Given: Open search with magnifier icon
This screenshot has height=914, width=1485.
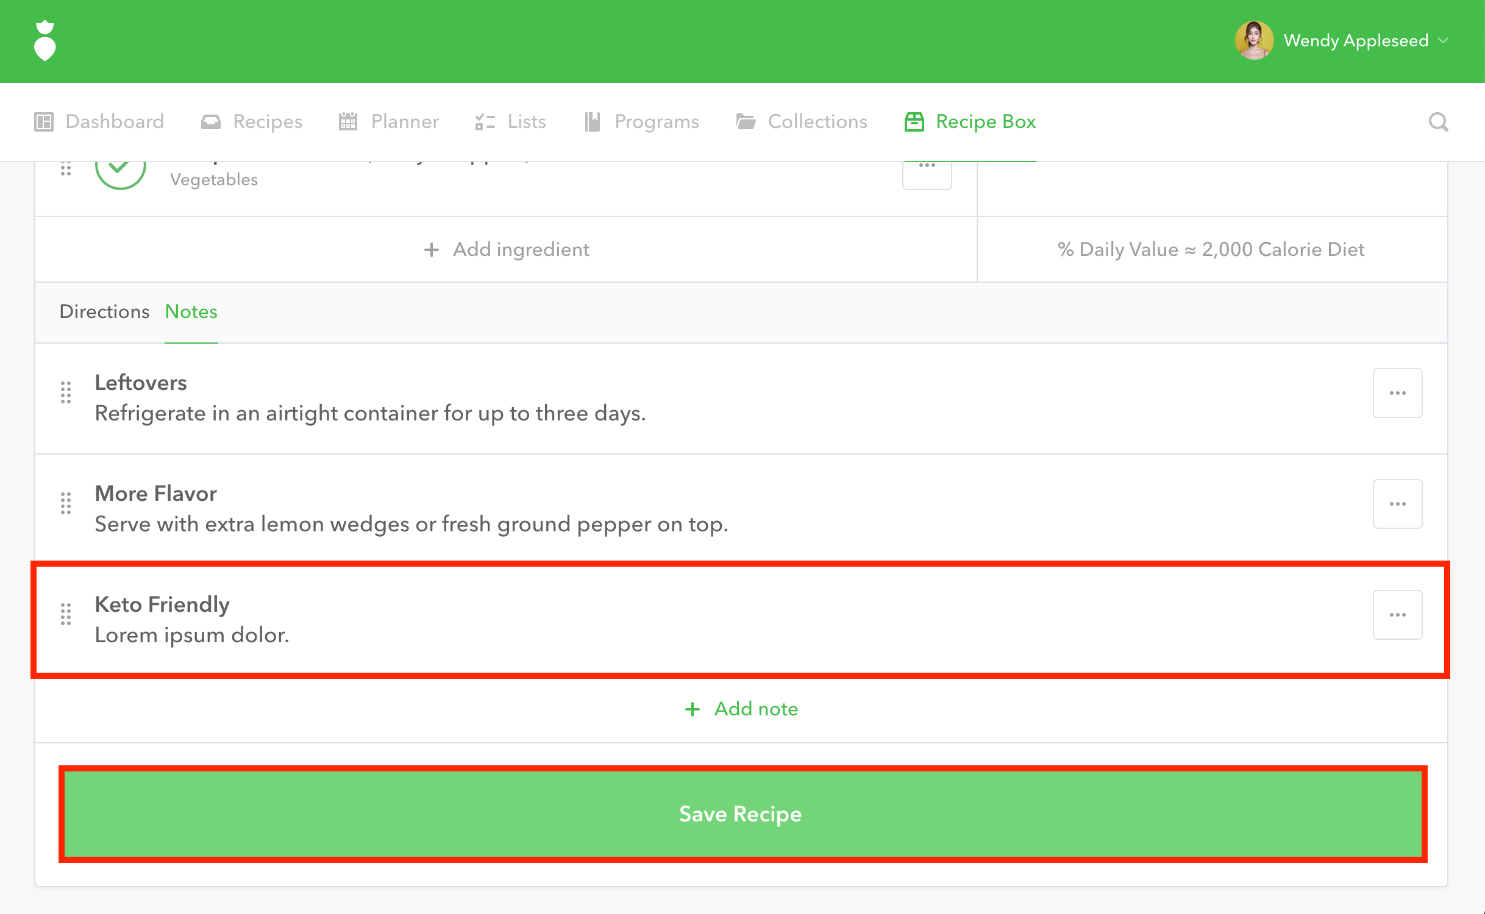Looking at the screenshot, I should point(1438,122).
